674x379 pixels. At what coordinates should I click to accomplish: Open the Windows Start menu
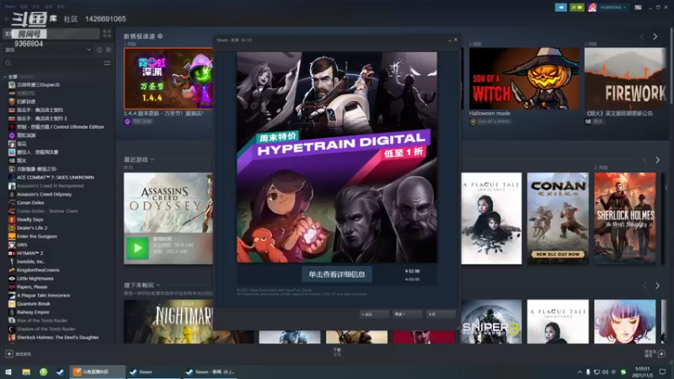point(8,371)
